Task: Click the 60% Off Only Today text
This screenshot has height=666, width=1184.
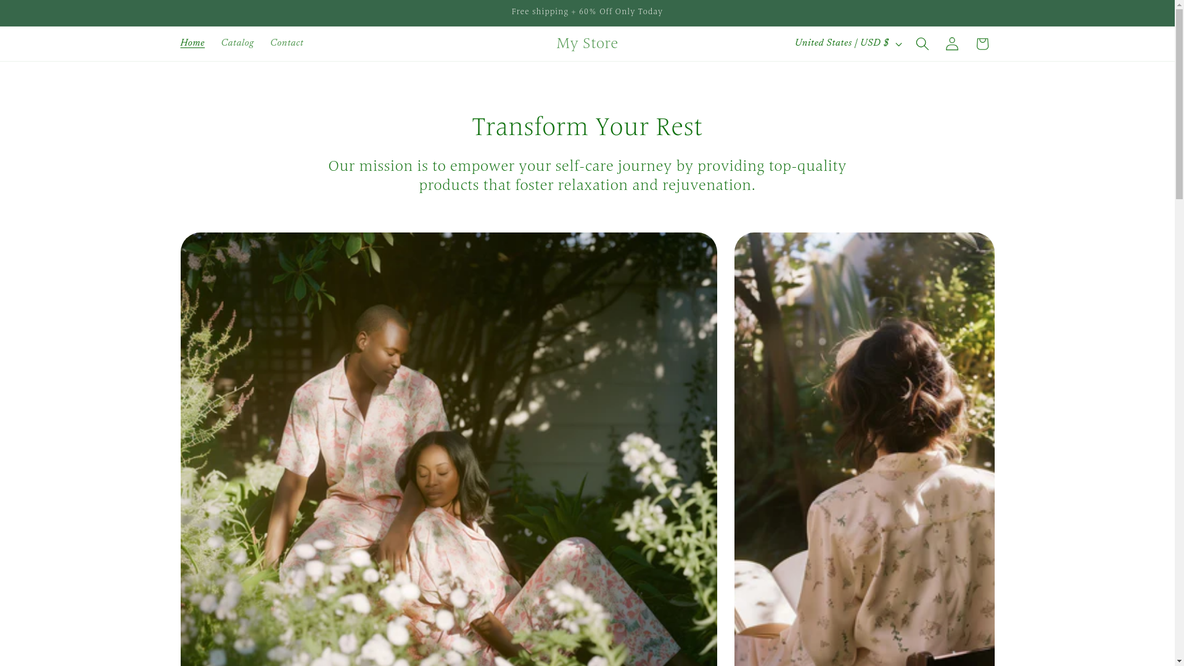Action: tap(620, 12)
